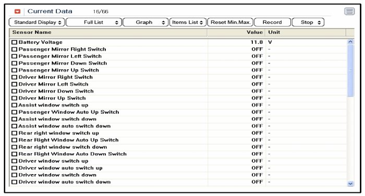
Task: Check the Battery Voltage checkbox
Action: (x=15, y=42)
